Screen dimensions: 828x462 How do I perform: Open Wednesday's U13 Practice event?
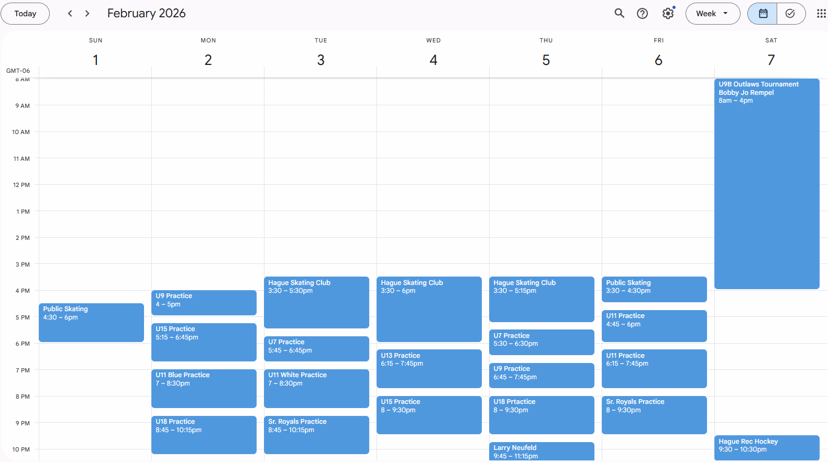point(428,368)
